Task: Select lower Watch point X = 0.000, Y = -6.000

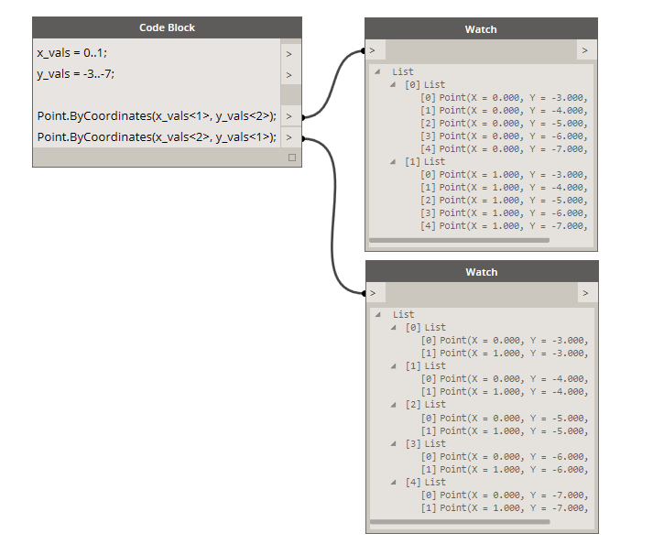Action: tap(505, 456)
